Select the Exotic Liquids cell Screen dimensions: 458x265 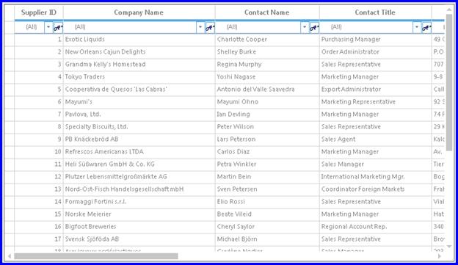coord(139,40)
